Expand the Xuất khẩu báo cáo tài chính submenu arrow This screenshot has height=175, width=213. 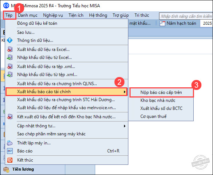click(125, 92)
